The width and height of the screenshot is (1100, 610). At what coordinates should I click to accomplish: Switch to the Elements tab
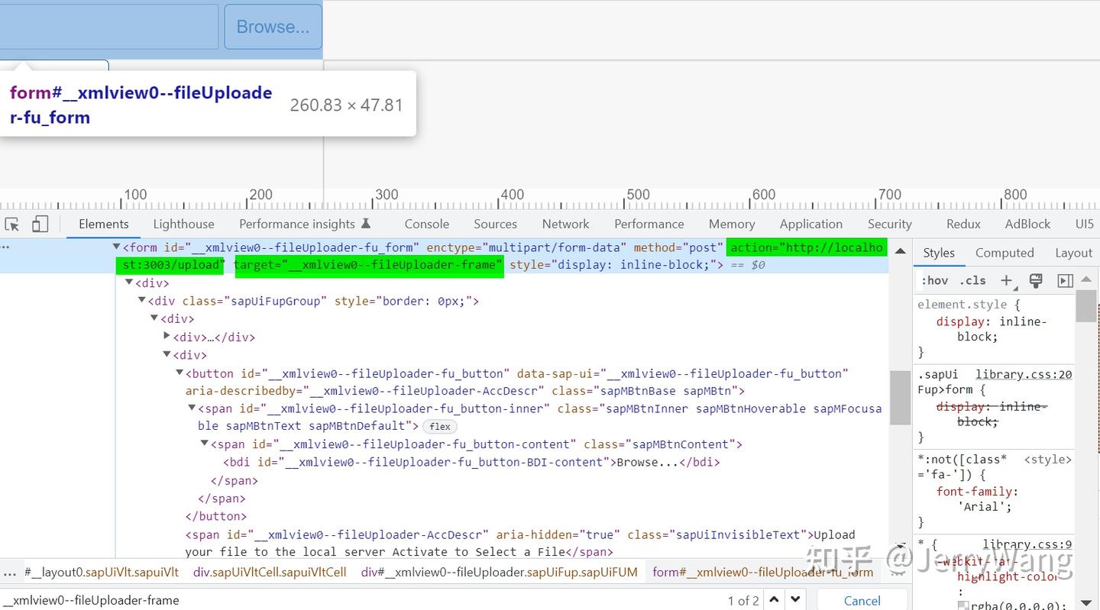[103, 224]
